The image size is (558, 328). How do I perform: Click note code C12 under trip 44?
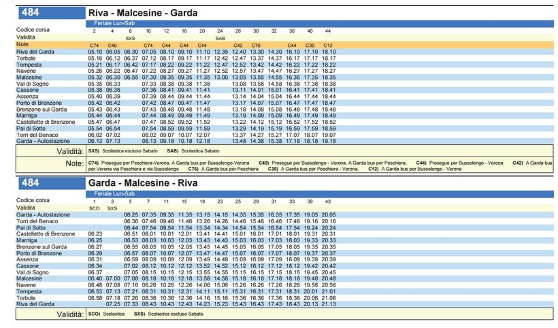[x=328, y=46]
